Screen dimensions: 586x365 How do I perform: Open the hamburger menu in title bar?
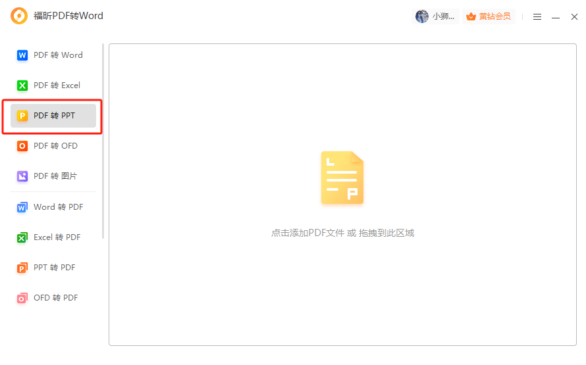coord(537,16)
